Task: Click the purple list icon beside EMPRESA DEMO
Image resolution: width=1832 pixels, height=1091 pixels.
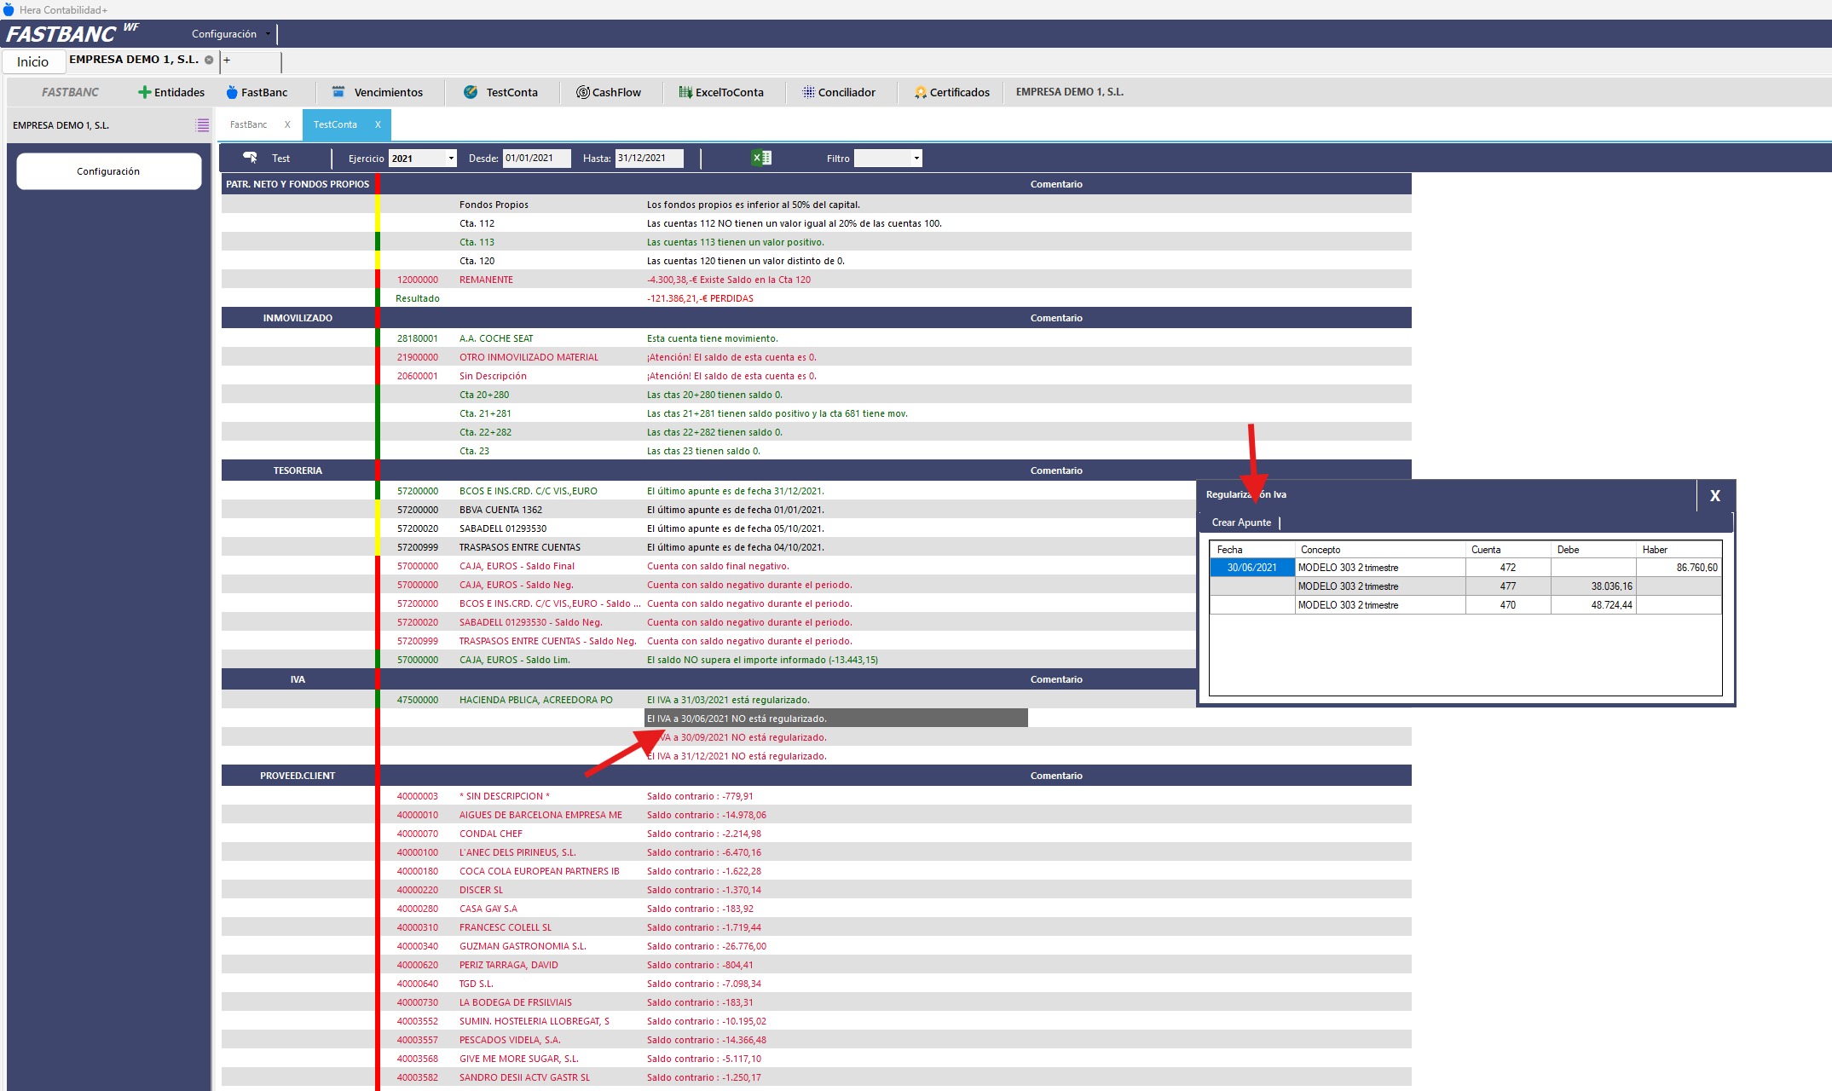Action: click(202, 125)
